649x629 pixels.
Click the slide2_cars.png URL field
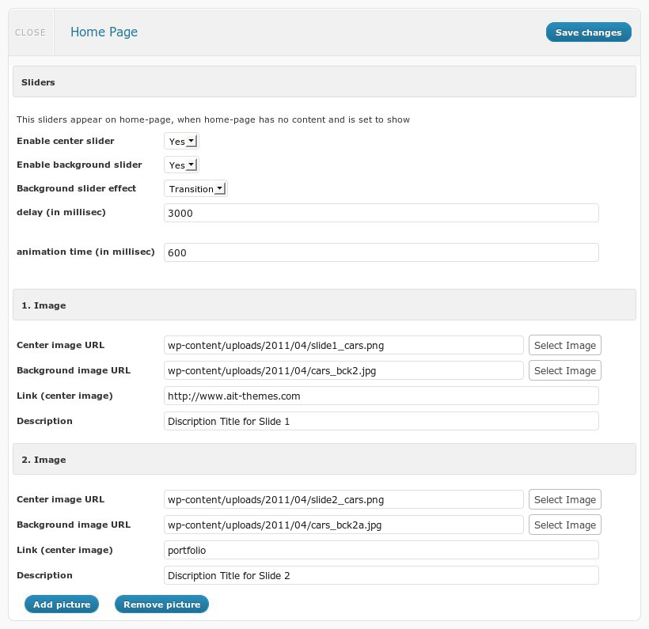[x=343, y=499]
